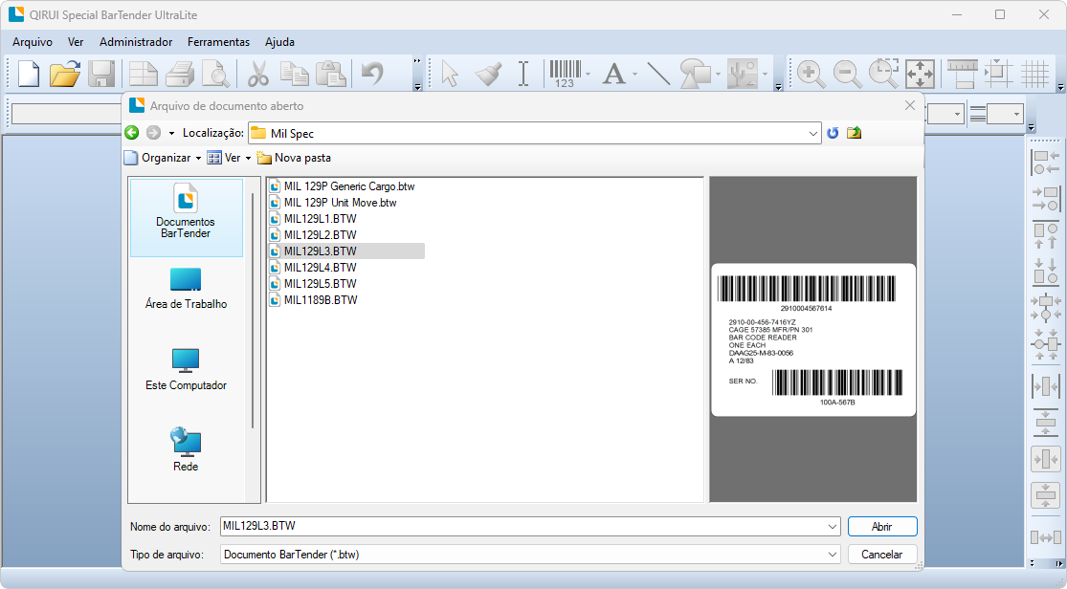The width and height of the screenshot is (1067, 589).
Task: Click the Cancelar button
Action: tap(882, 555)
